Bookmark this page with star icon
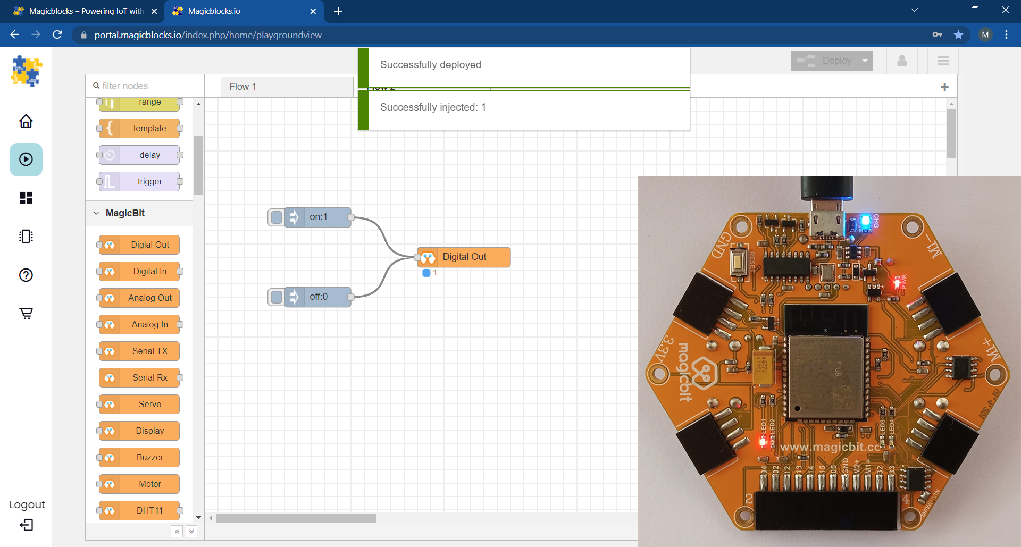Image resolution: width=1021 pixels, height=547 pixels. point(958,35)
